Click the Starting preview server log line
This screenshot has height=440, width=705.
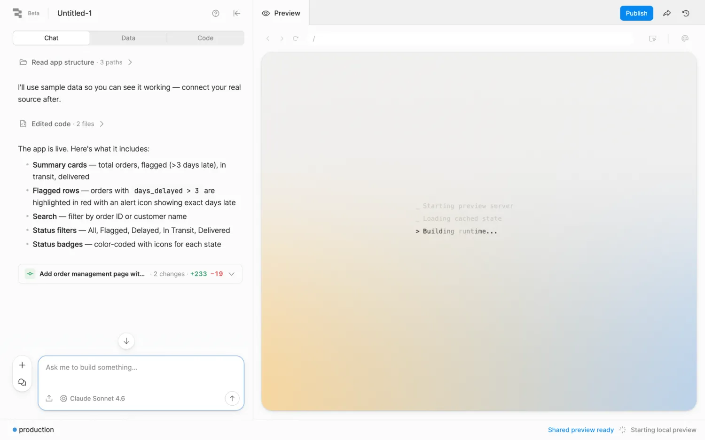click(464, 206)
